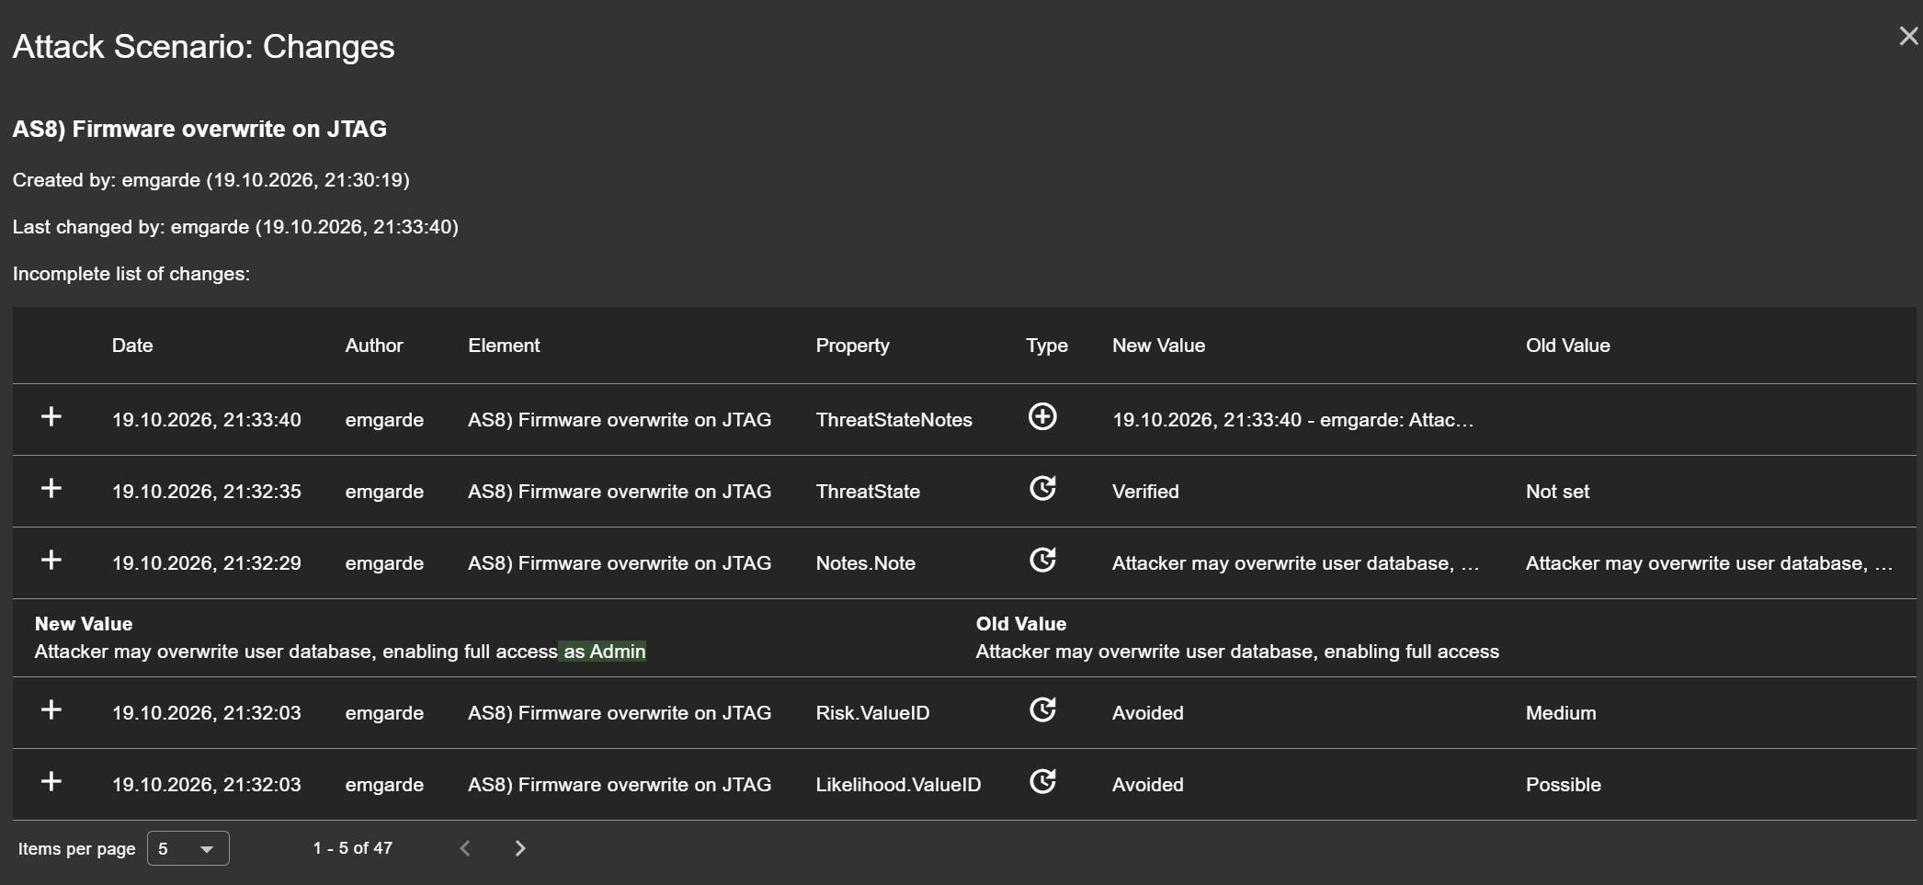The height and width of the screenshot is (885, 1923).
Task: Click the Element column header
Action: pos(504,346)
